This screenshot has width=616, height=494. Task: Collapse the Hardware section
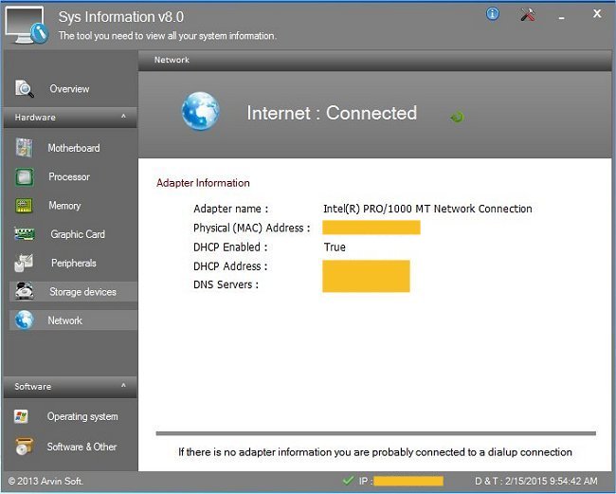[123, 118]
